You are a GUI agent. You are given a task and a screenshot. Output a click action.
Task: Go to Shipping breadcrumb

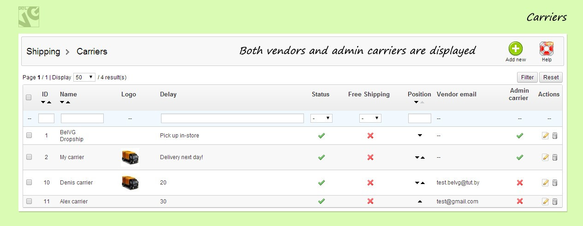click(43, 52)
